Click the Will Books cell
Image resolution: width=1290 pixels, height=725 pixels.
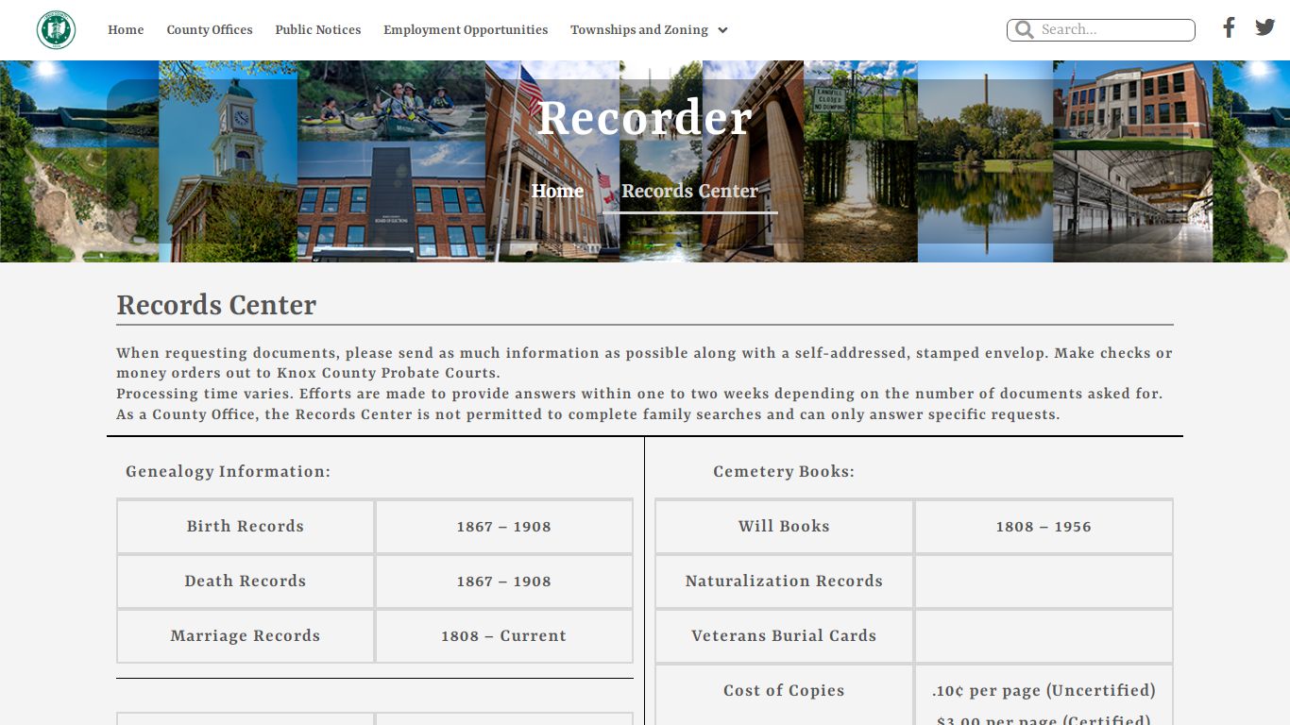pos(784,527)
